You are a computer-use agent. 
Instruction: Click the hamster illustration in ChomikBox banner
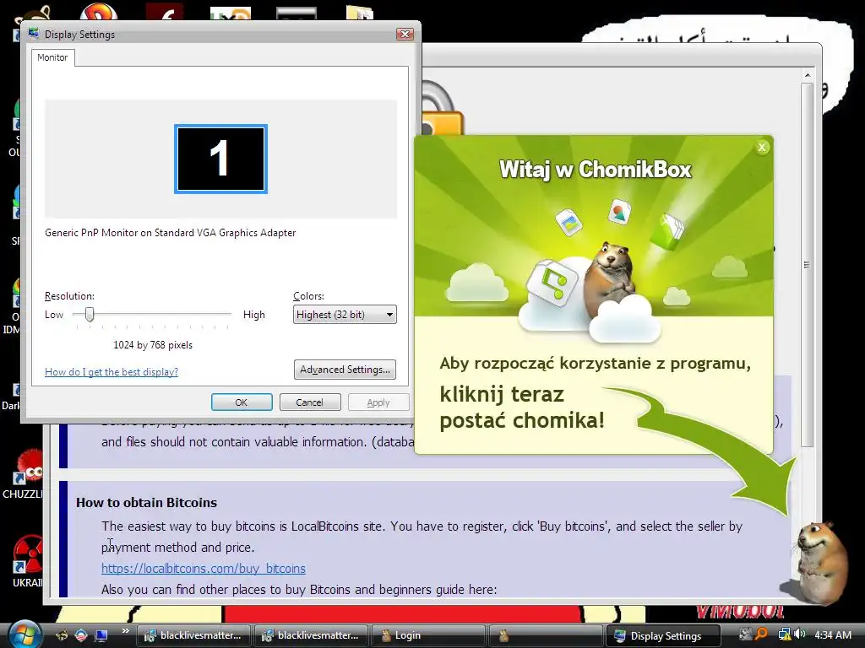[x=611, y=278]
